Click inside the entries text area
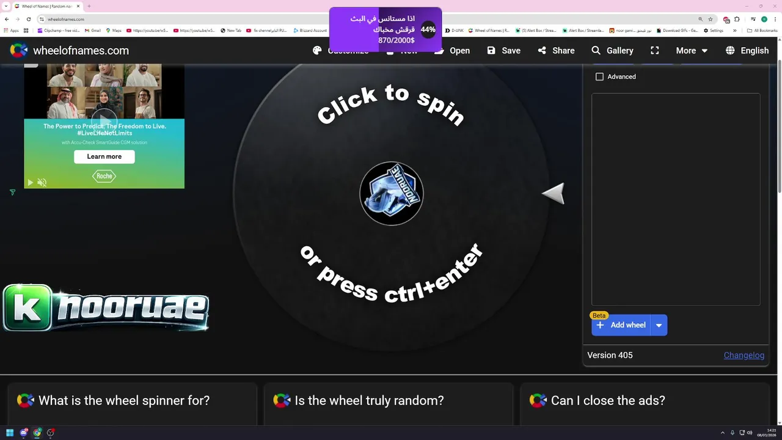Viewport: 782px width, 440px height. [676, 199]
